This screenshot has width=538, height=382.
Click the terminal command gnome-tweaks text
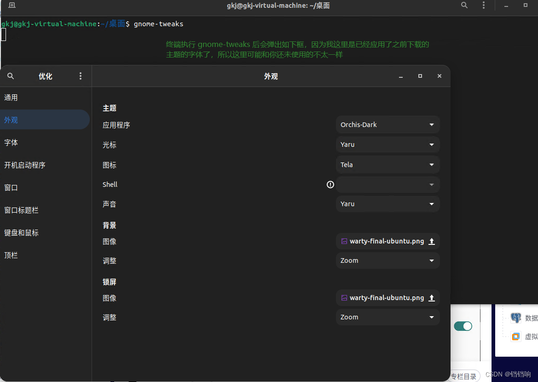coord(158,24)
